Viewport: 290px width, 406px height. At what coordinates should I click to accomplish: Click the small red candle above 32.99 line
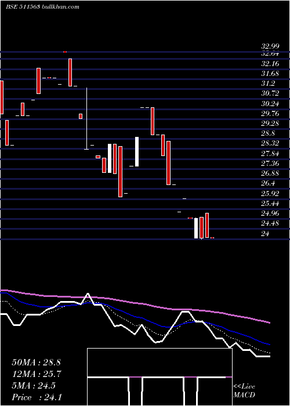point(65,52)
